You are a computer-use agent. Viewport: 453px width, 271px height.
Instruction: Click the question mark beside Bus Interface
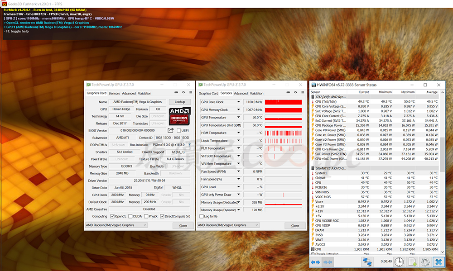(189, 145)
